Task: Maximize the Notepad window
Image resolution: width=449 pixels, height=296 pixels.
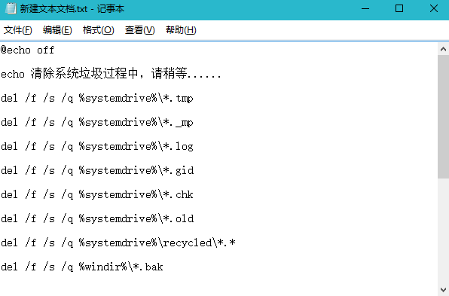Action: pos(399,8)
